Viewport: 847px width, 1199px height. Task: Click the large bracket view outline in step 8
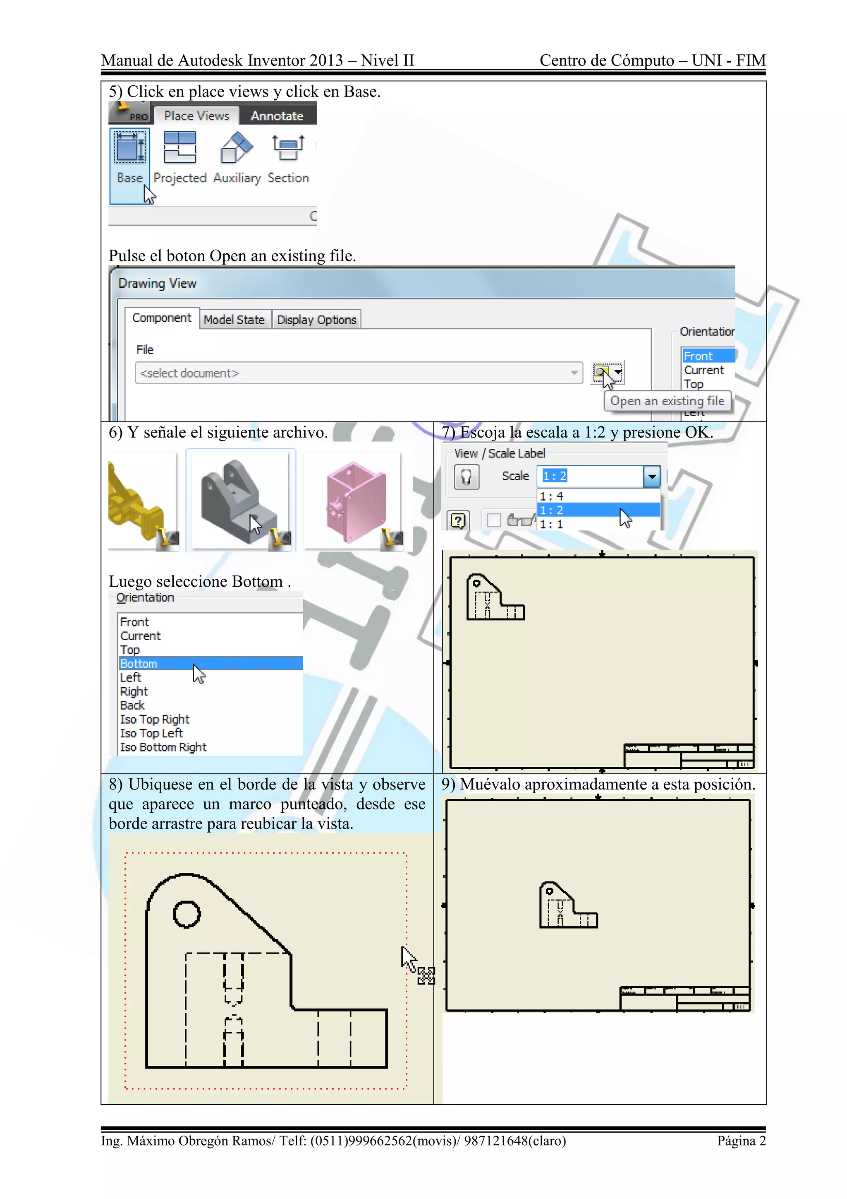266,971
